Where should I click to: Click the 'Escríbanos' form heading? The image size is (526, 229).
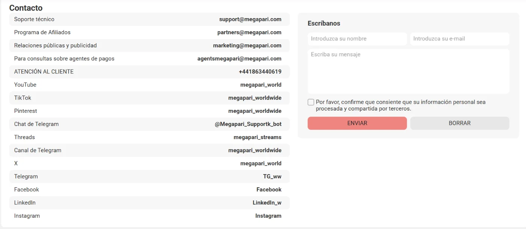(x=324, y=23)
